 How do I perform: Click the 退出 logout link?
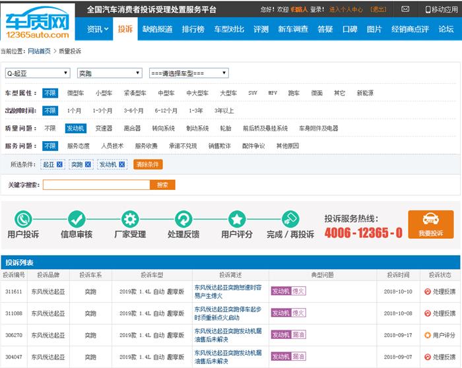click(x=378, y=9)
